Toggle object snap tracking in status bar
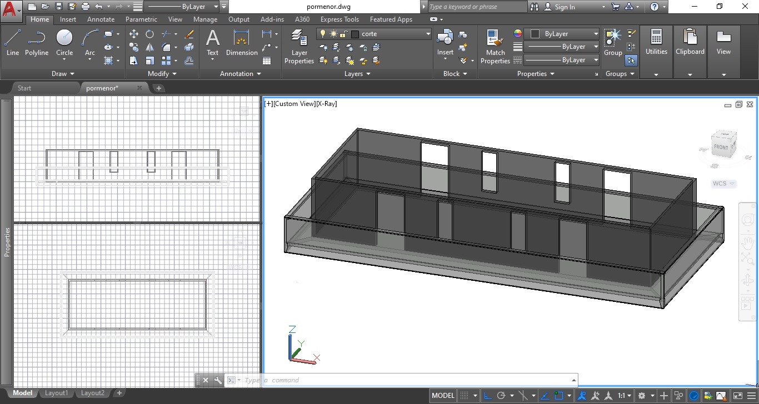The image size is (759, 404). [x=545, y=396]
